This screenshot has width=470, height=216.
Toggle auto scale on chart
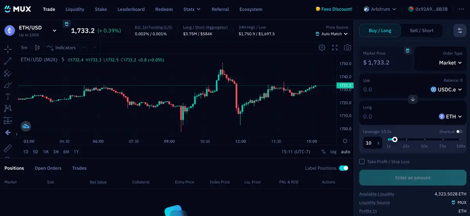click(345, 152)
